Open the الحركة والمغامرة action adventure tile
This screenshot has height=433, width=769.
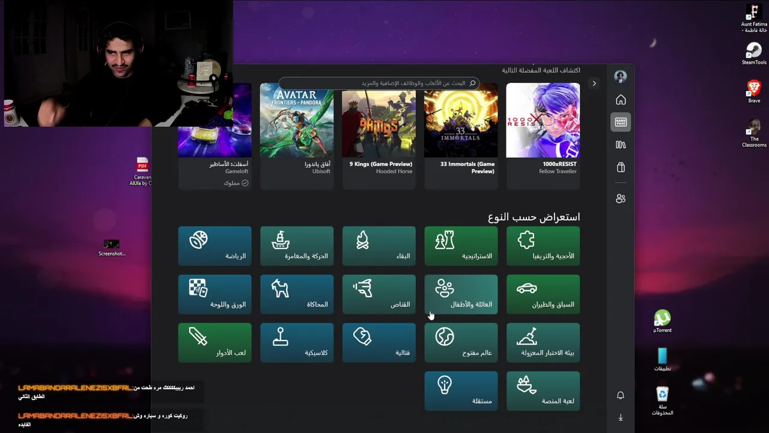coord(297,246)
